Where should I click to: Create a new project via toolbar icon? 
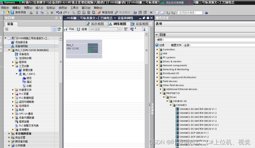pos(3,12)
